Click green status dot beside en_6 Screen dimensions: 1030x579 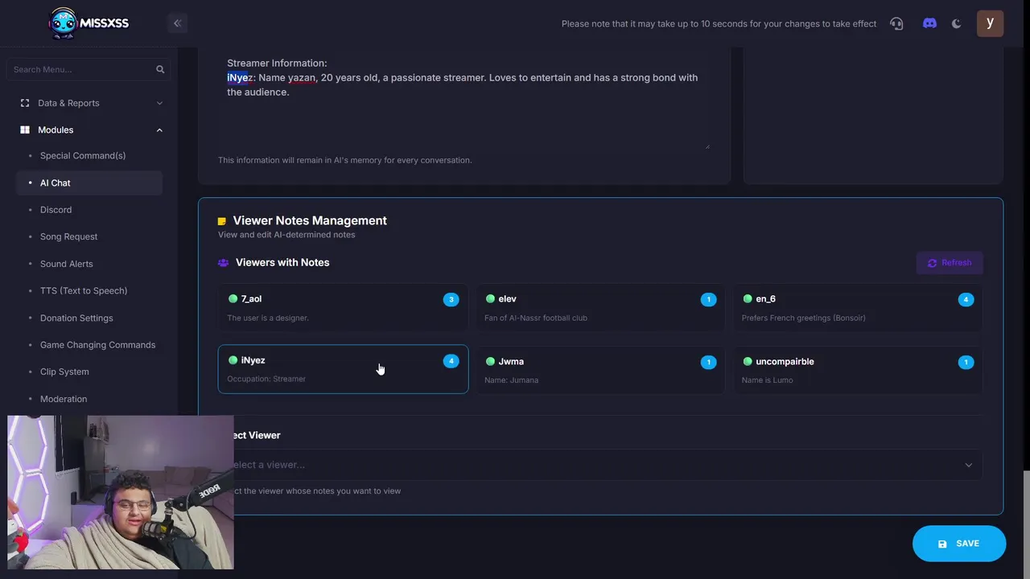(748, 298)
